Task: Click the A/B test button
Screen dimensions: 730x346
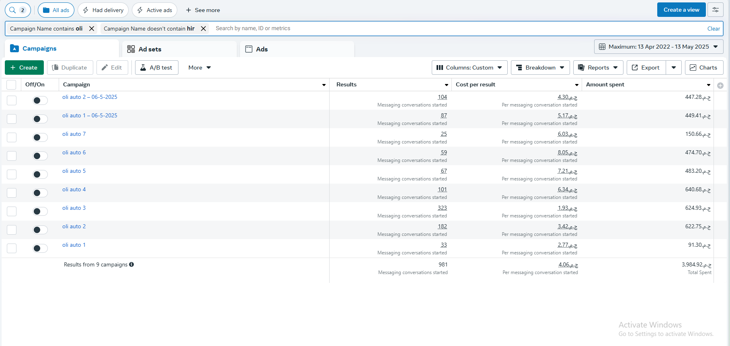Action: point(156,68)
